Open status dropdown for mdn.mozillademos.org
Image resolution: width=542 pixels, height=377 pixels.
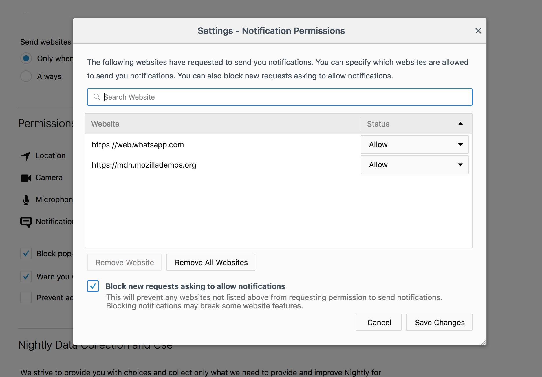(x=414, y=165)
